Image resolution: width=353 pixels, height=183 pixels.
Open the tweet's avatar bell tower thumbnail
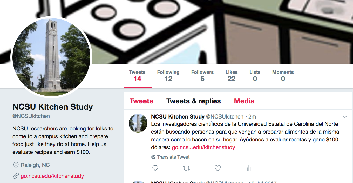[x=138, y=123]
